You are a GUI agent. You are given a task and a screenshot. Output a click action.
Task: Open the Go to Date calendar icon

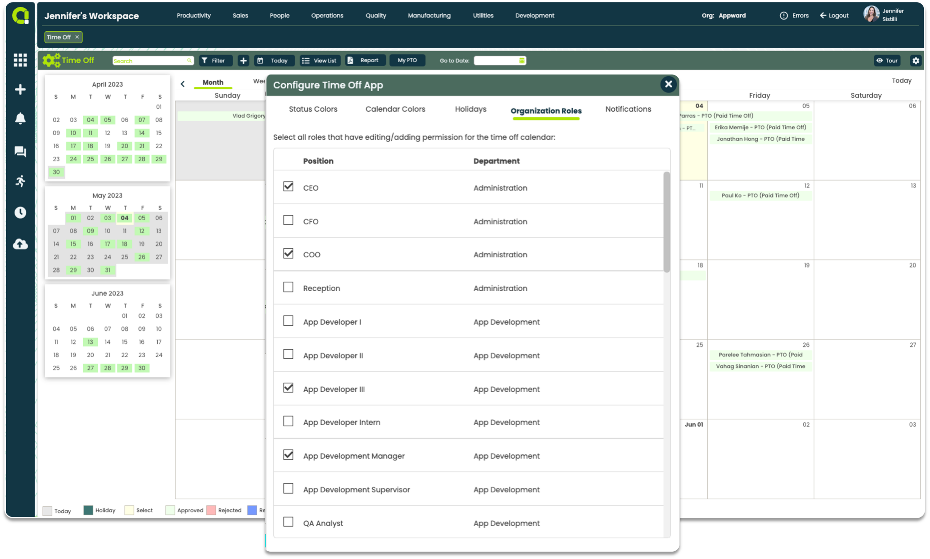pyautogui.click(x=521, y=61)
